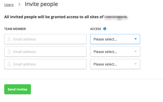Open the second Please select access dropdown
This screenshot has height=102, width=163.
point(115,51)
